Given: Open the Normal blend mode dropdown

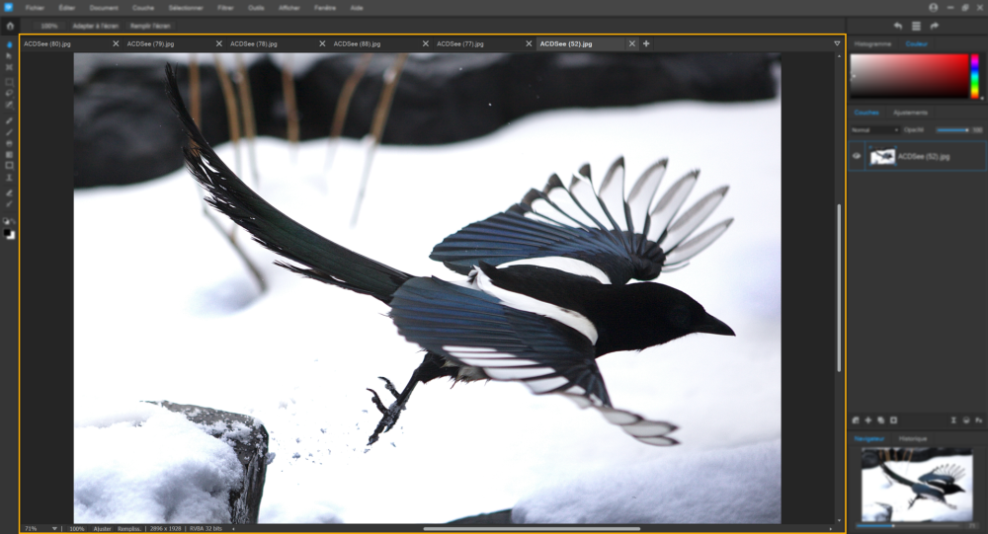Looking at the screenshot, I should (874, 129).
